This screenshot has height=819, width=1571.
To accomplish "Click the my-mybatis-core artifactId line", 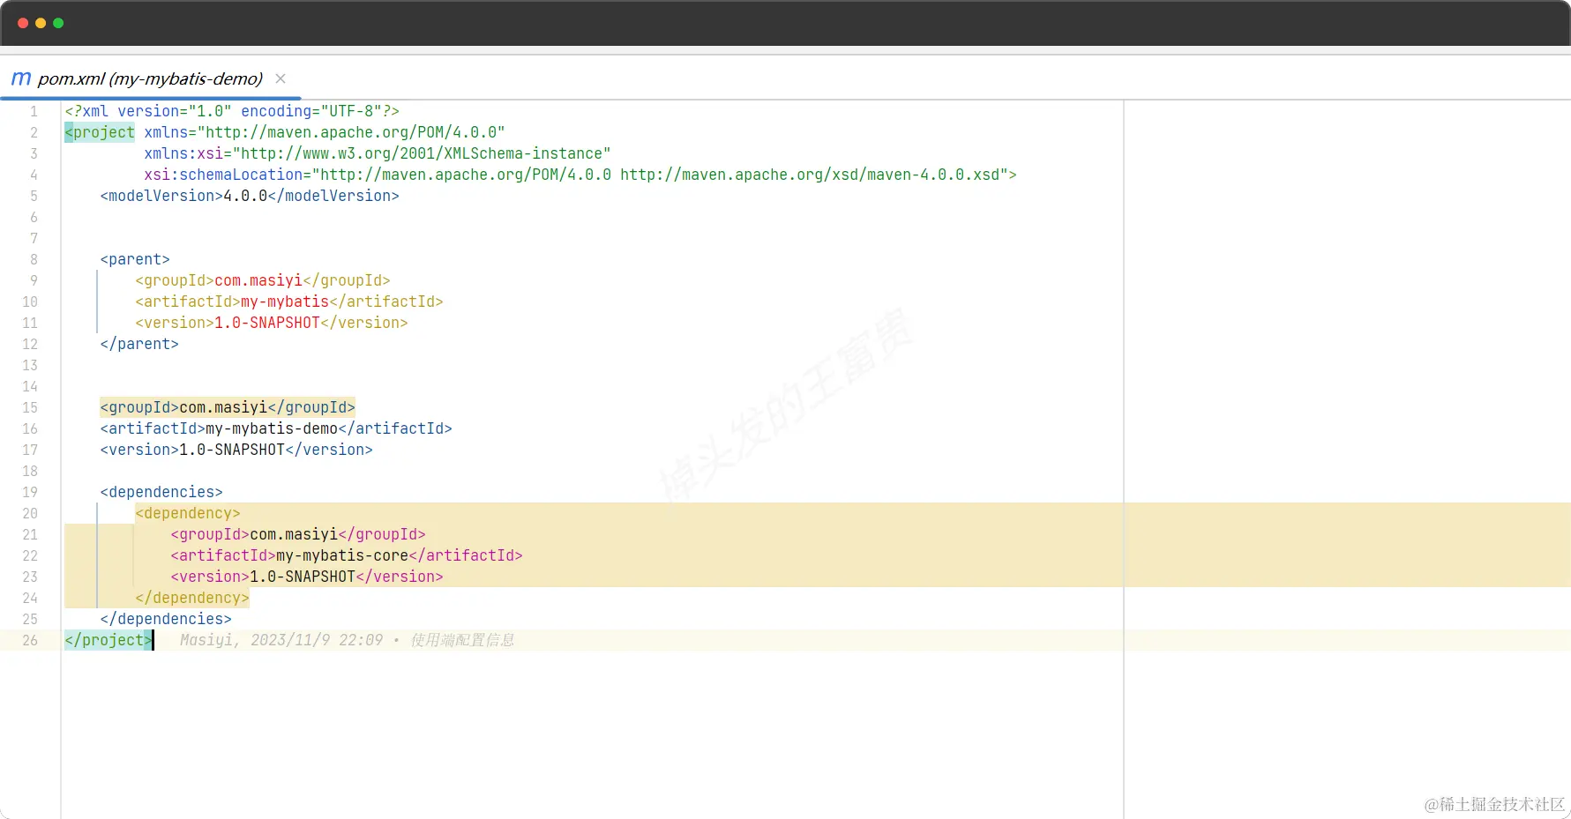I will pos(347,555).
